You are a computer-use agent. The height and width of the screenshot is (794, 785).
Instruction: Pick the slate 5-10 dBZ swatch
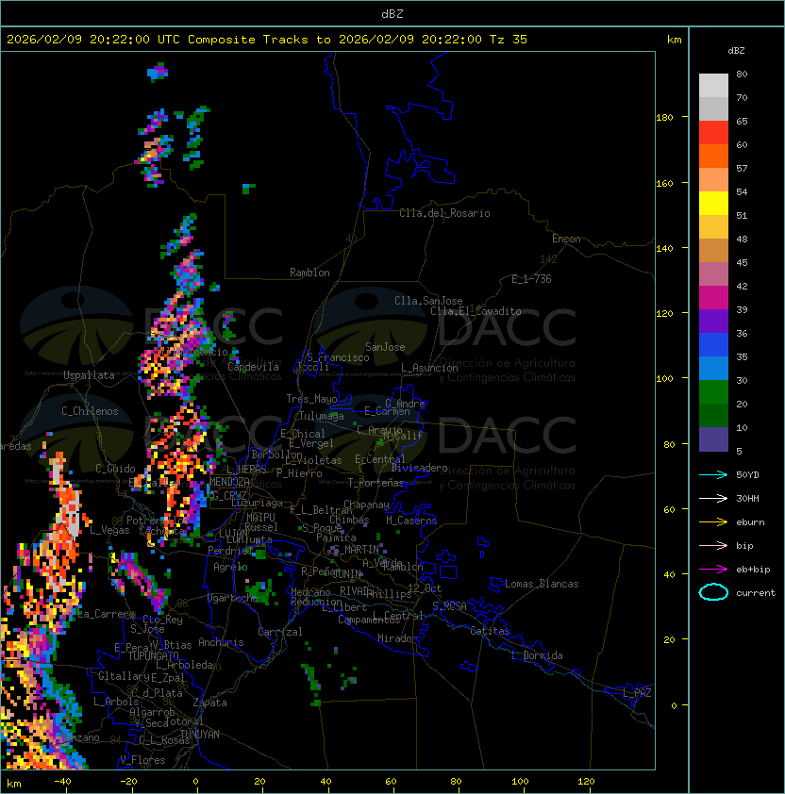tap(713, 439)
